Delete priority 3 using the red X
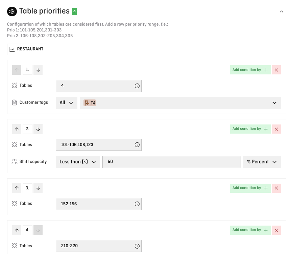This screenshot has width=292, height=254. point(276,188)
